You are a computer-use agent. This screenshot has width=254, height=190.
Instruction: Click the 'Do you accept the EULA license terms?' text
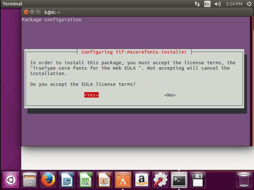point(83,84)
